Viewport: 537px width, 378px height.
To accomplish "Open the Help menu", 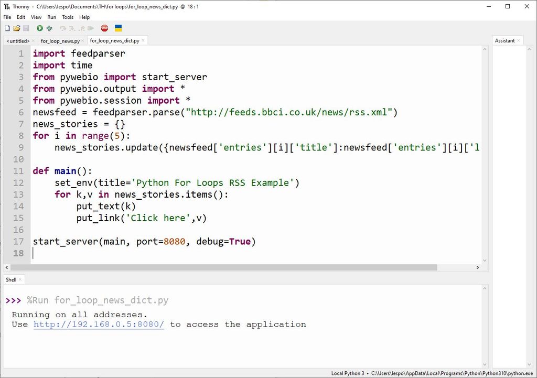I will point(84,17).
